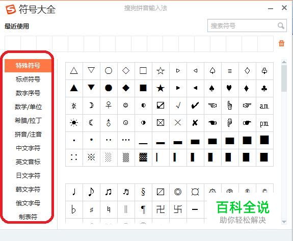Insert the bold cross mark ✘
The image size is (293, 241).
click(x=195, y=123)
